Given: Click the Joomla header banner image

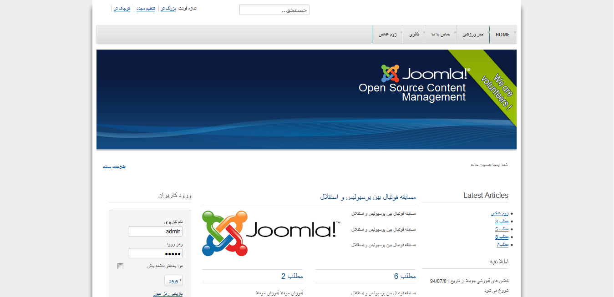Looking at the screenshot, I should [306, 99].
